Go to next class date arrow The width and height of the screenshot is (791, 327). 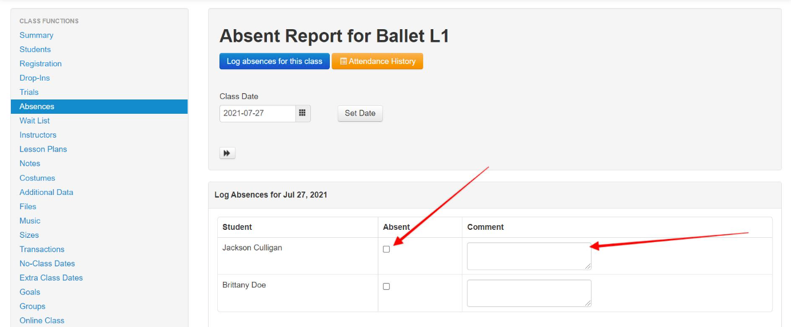pos(227,153)
